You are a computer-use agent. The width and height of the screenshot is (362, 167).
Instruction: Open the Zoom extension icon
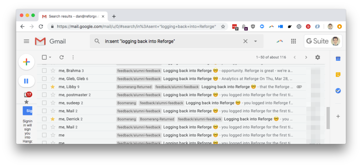point(262,27)
